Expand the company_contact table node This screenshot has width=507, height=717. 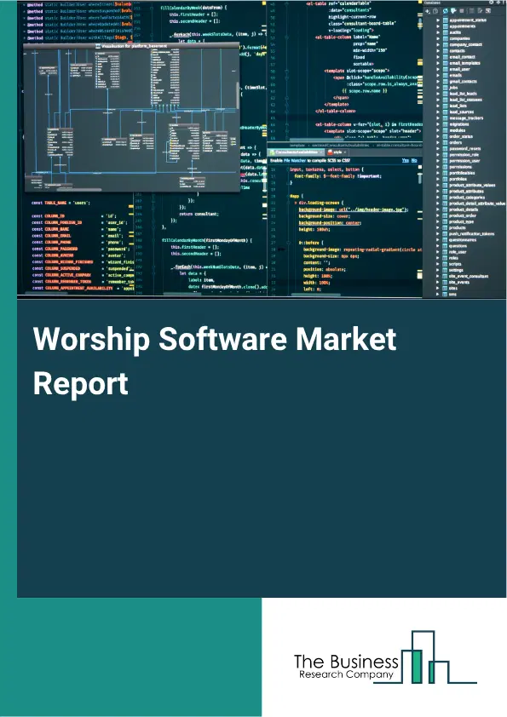point(438,45)
